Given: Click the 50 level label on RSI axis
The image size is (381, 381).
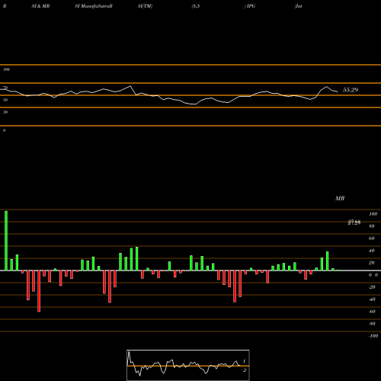Looking at the screenshot, I should coord(5,100).
